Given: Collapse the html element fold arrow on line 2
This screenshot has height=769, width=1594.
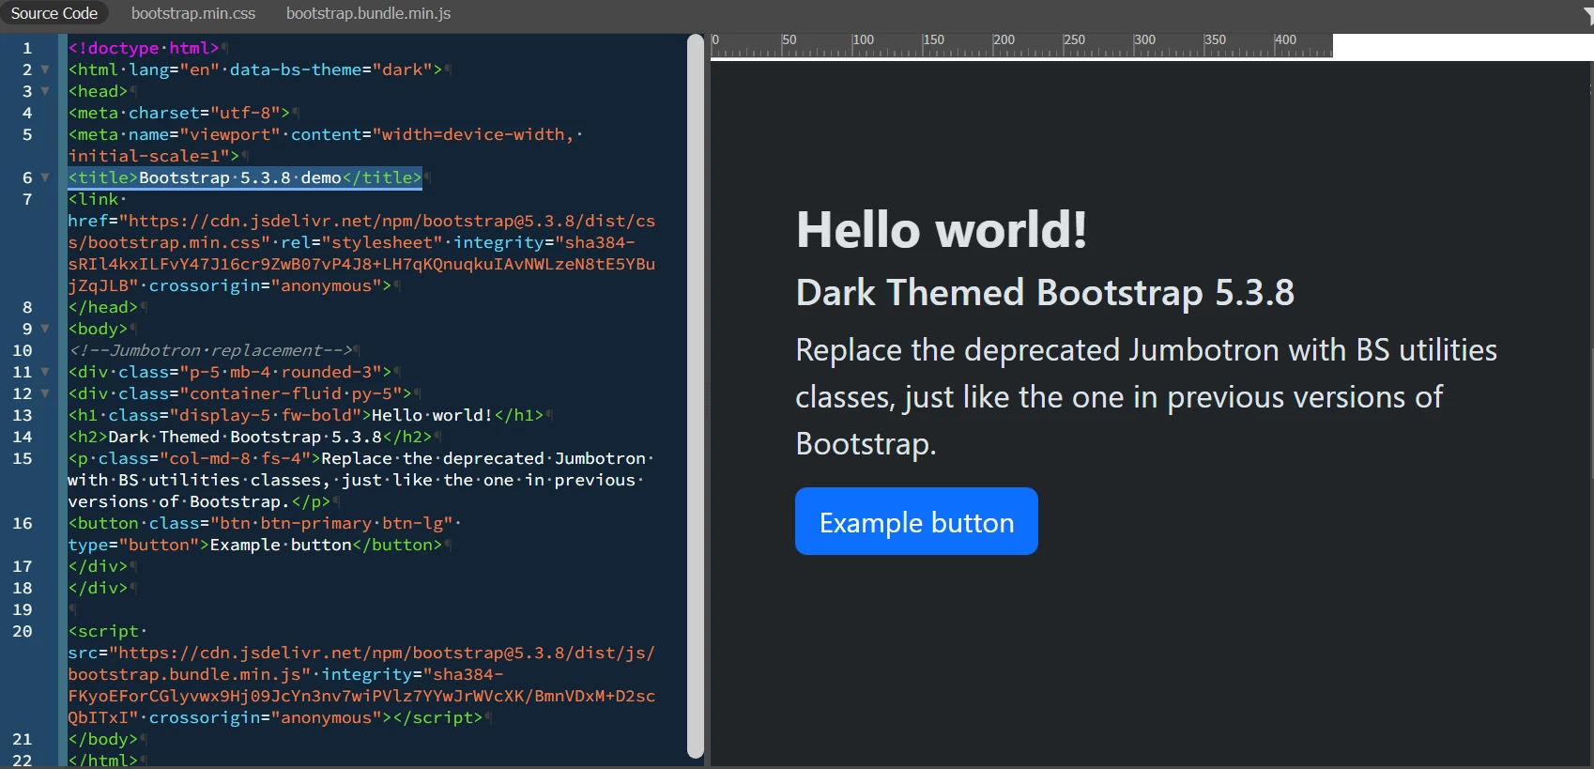Looking at the screenshot, I should tap(45, 69).
